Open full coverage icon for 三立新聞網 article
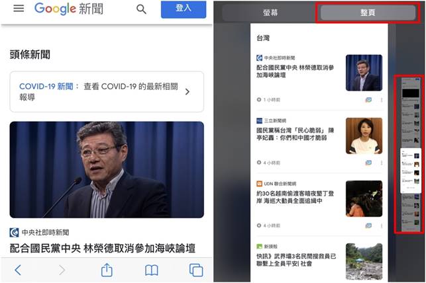 (368, 163)
